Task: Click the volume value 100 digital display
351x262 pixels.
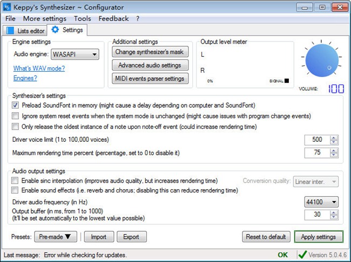Action: click(x=336, y=89)
